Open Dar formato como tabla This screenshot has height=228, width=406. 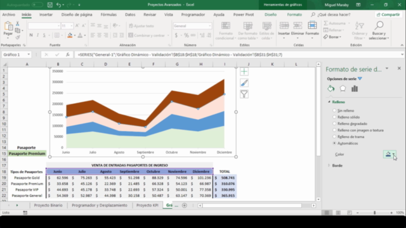coord(248,30)
